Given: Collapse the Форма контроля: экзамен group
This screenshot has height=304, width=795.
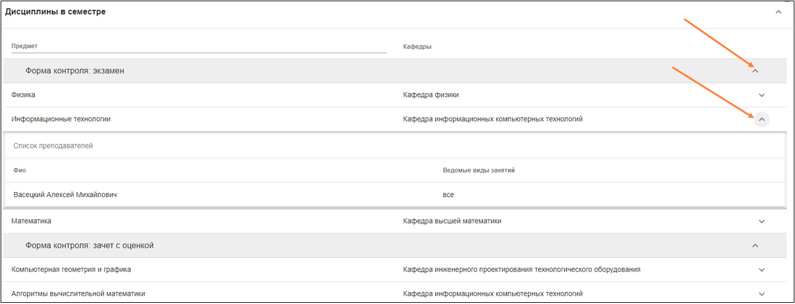Looking at the screenshot, I should tap(755, 71).
